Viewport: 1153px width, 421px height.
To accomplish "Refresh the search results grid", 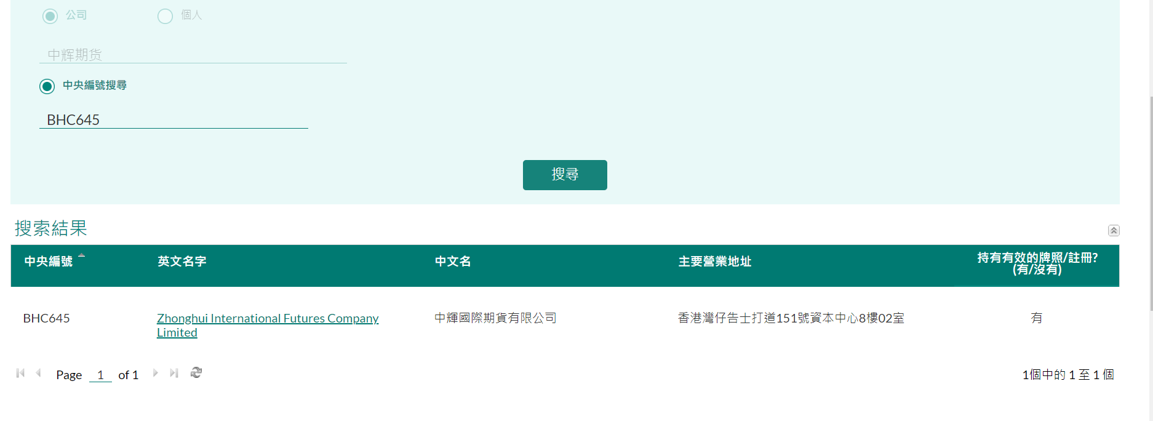I will click(x=196, y=373).
